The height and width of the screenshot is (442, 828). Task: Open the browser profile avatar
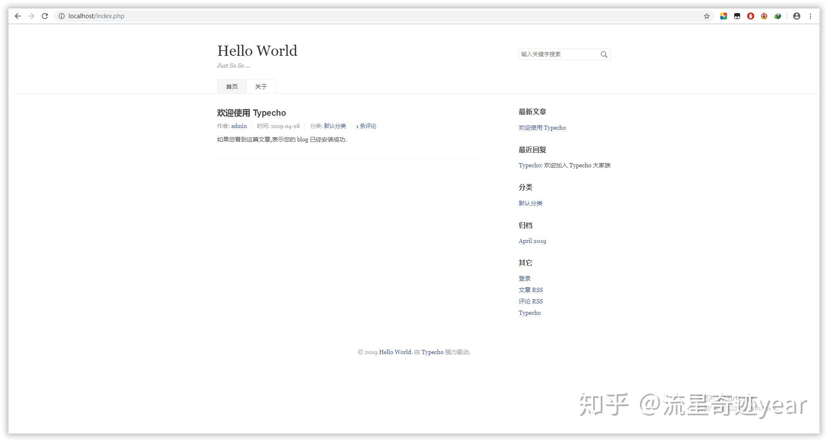click(797, 16)
